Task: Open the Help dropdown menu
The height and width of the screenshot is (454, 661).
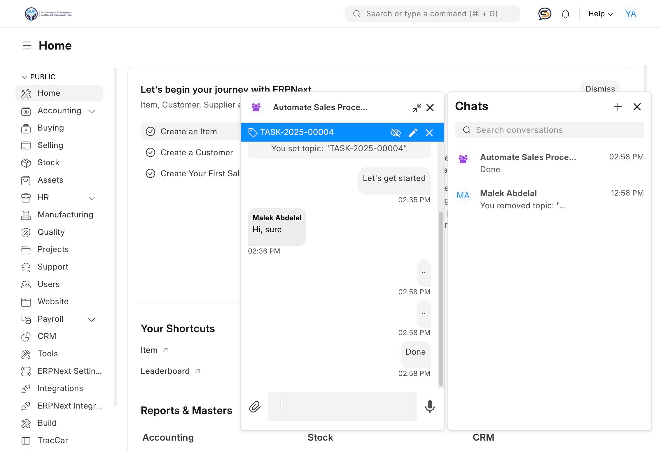Action: point(600,14)
